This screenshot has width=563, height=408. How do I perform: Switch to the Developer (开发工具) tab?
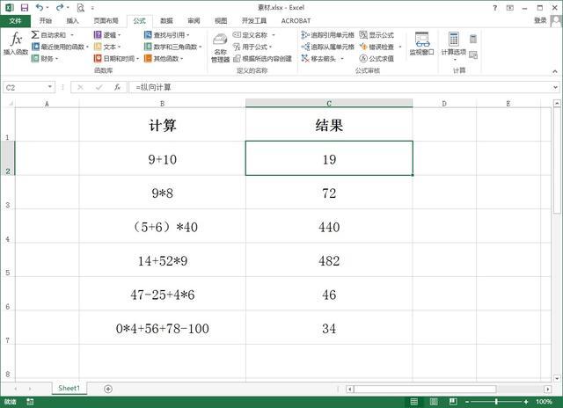click(x=254, y=21)
